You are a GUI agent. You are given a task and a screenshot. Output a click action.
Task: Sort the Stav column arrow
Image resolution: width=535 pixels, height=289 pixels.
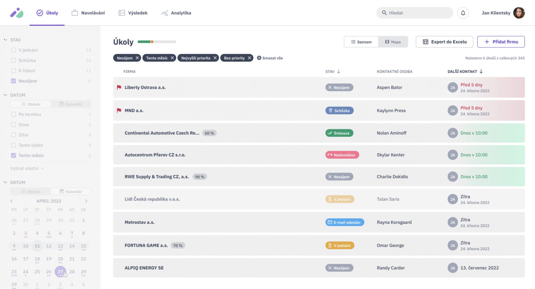(339, 71)
